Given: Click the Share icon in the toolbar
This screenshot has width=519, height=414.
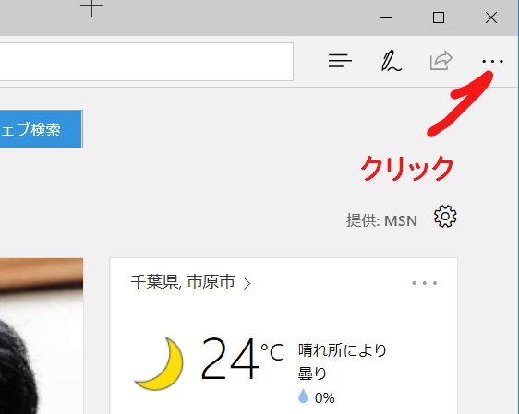Looking at the screenshot, I should pos(441,61).
